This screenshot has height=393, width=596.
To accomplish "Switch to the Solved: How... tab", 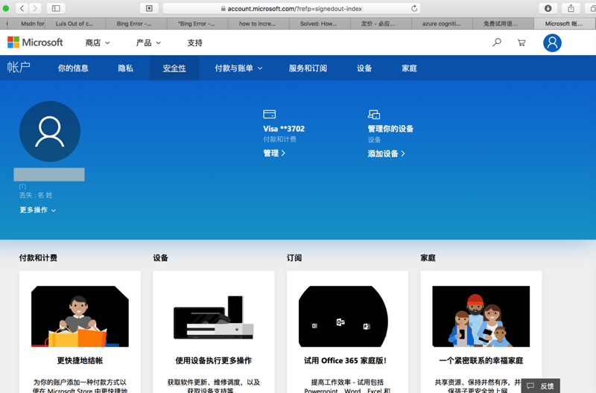I will 319,24.
